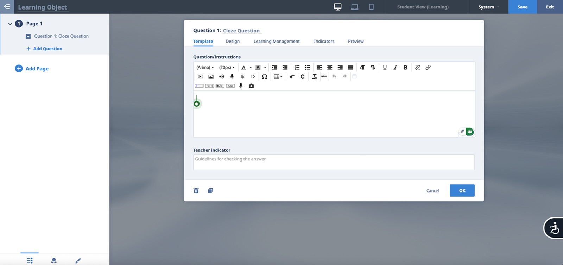The width and height of the screenshot is (563, 265).
Task: Open Student View (Learning) selector
Action: click(423, 7)
